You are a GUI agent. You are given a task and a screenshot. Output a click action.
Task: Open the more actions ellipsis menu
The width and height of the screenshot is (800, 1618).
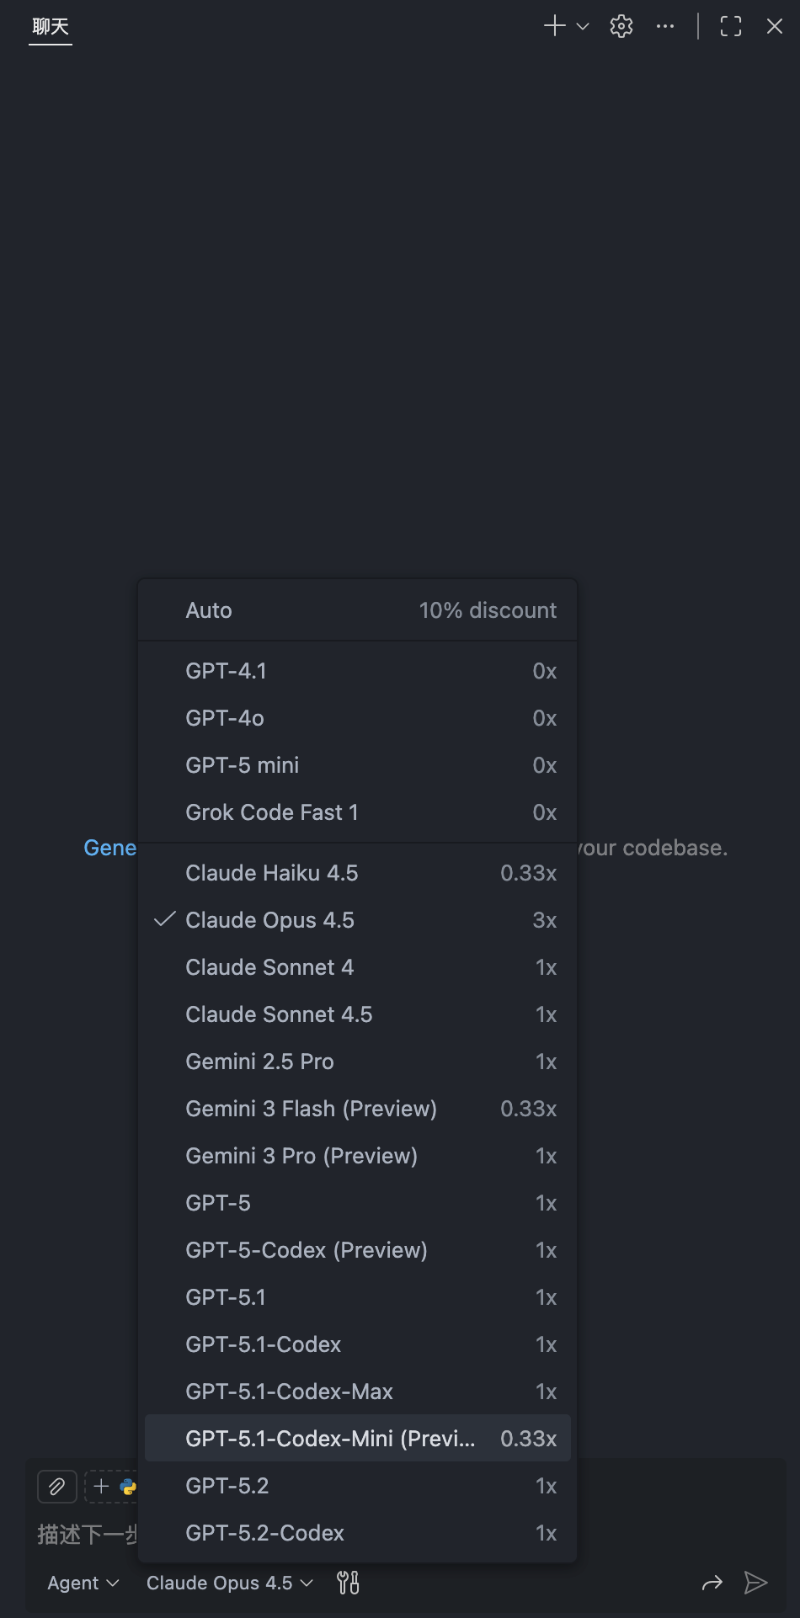coord(665,26)
